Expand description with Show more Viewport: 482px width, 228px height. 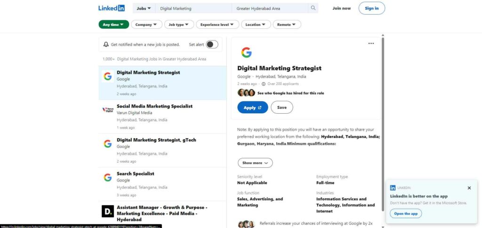(255, 163)
